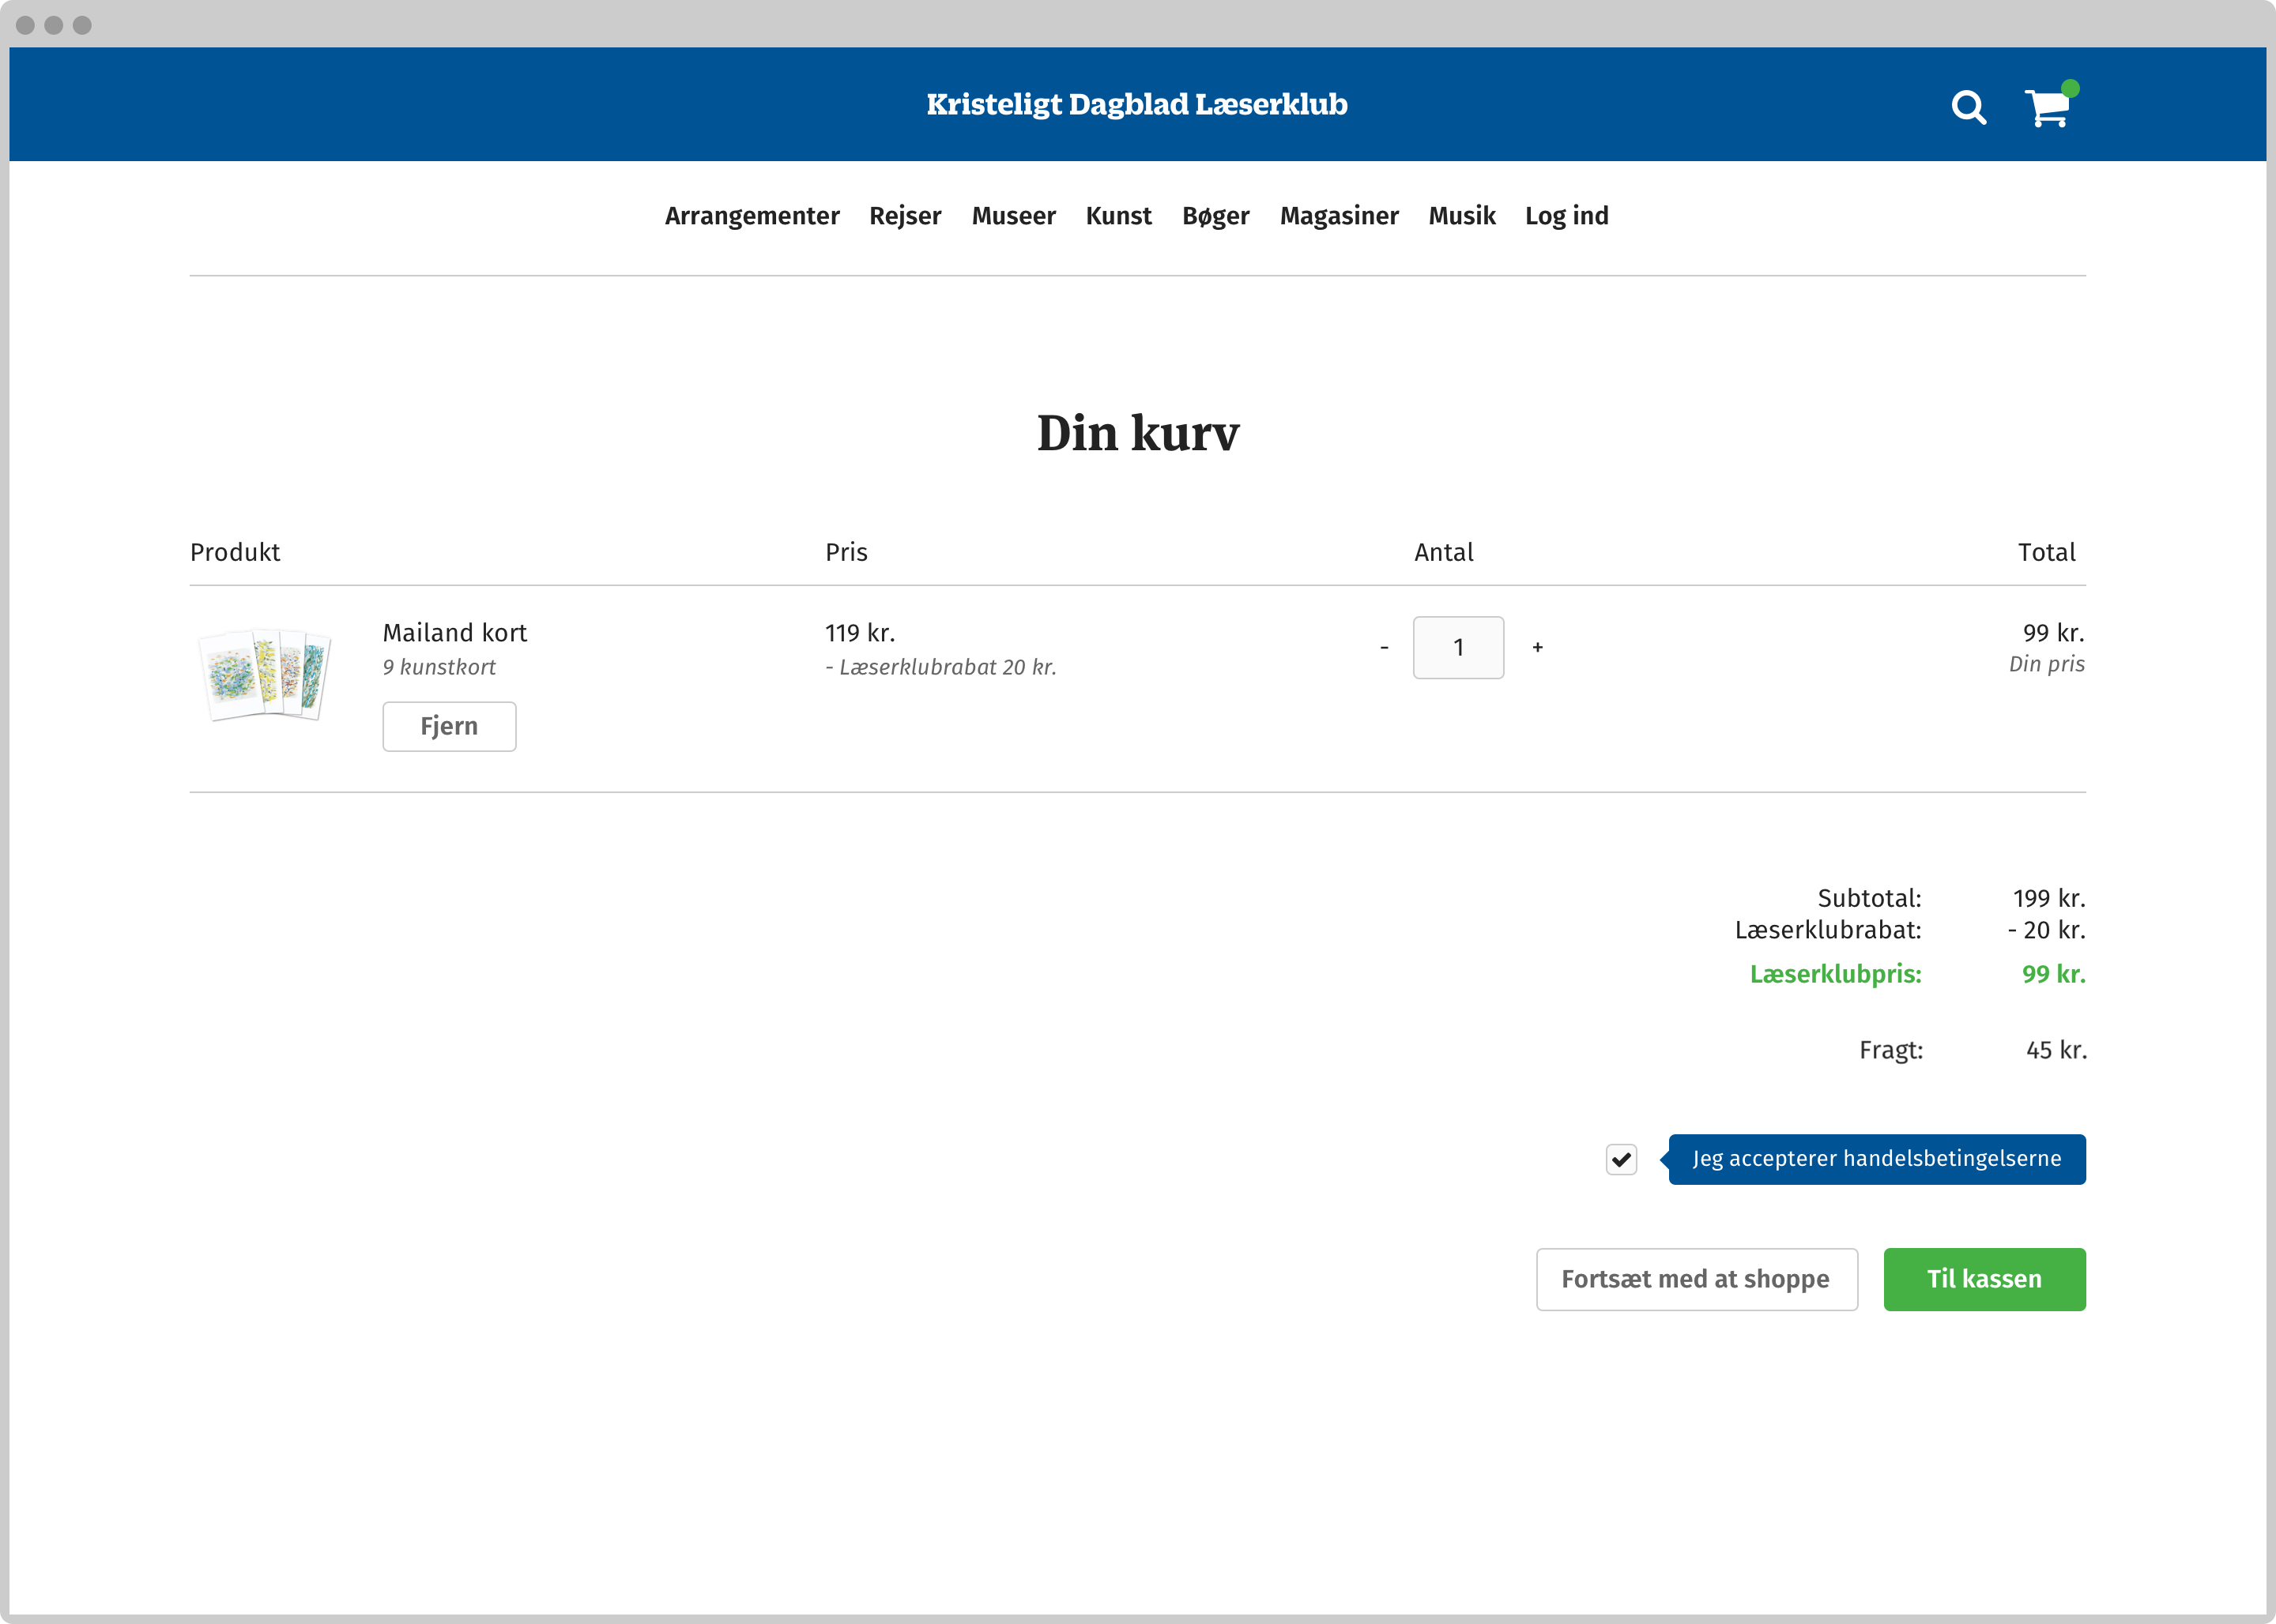Click the Mailand kort product name

tap(454, 633)
